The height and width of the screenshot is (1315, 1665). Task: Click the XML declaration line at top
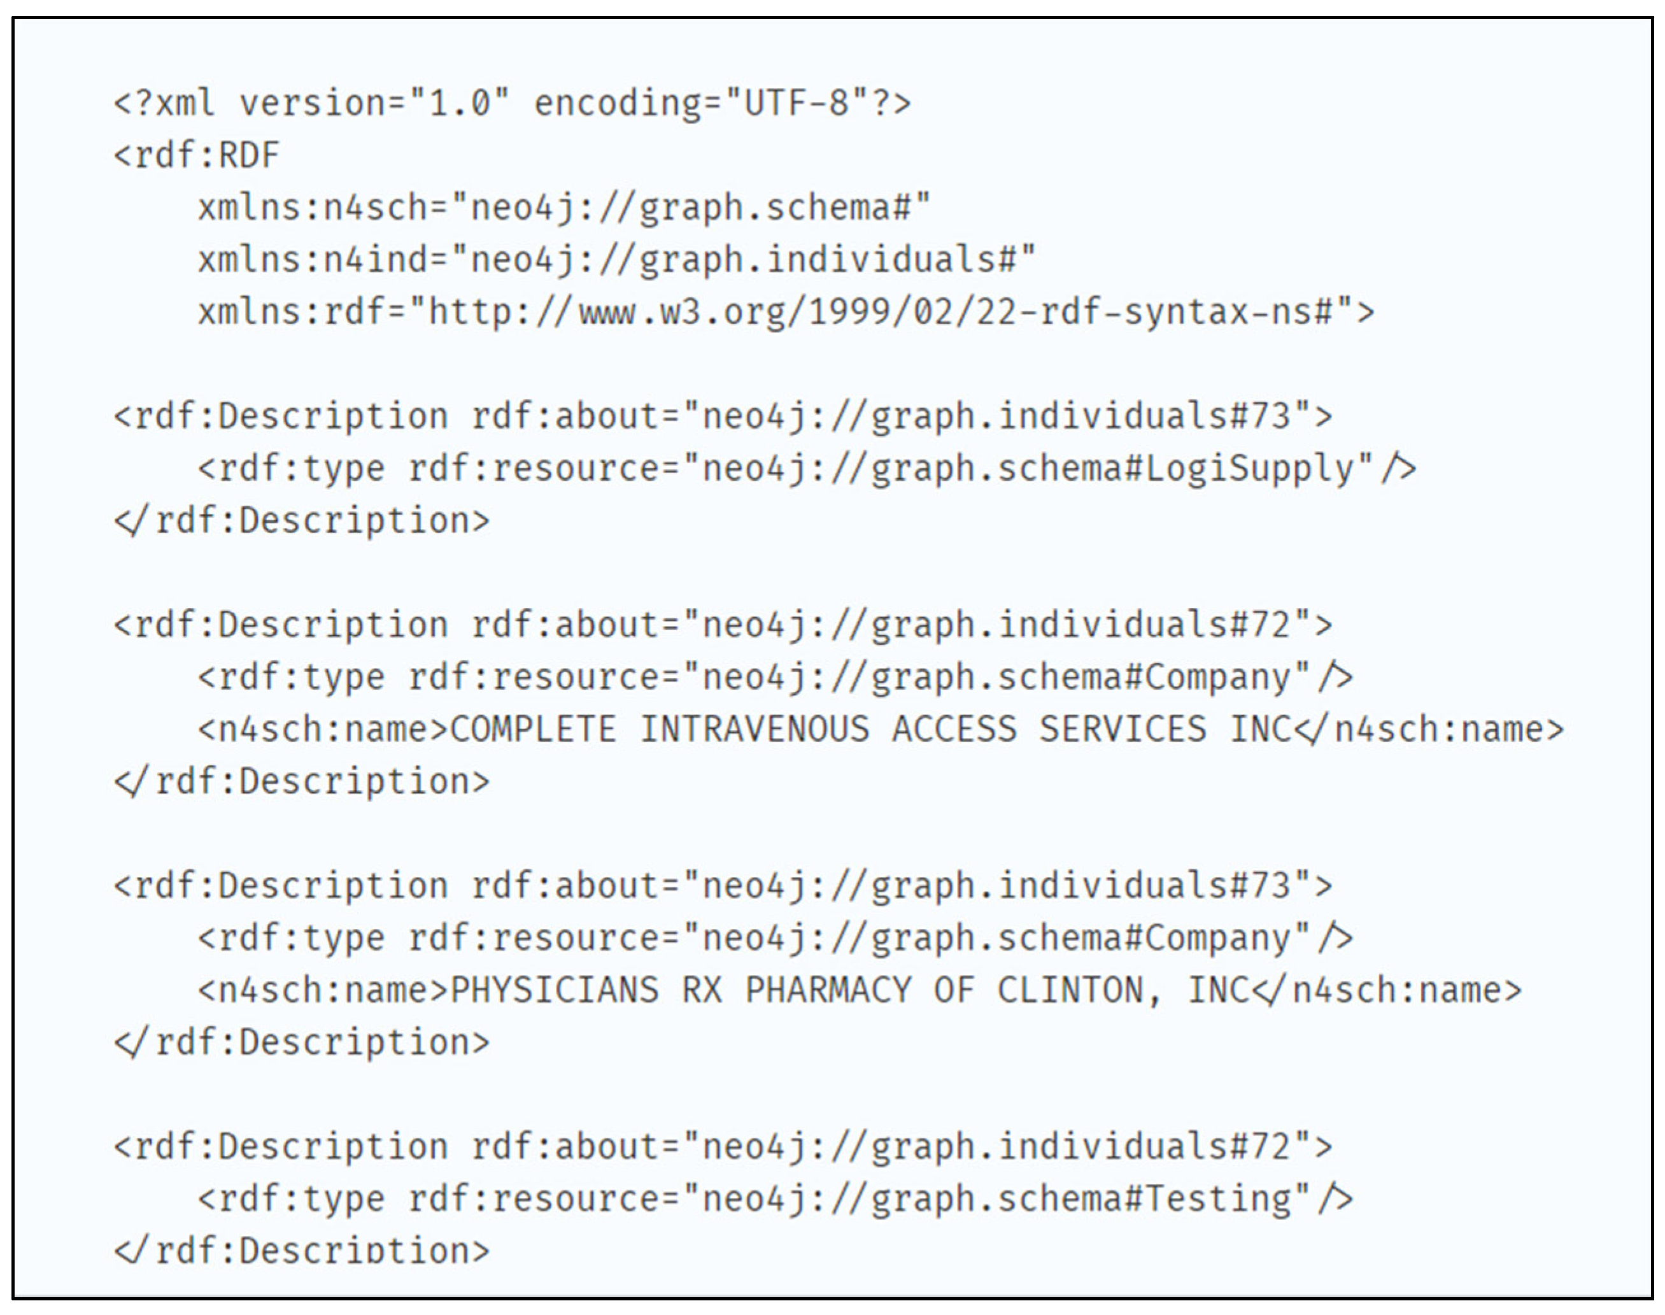tap(512, 103)
